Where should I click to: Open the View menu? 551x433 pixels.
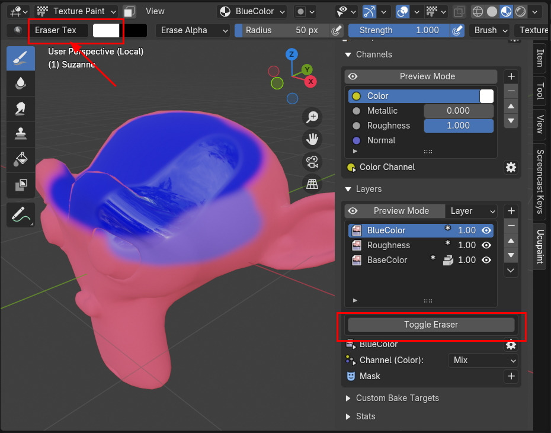click(x=155, y=11)
